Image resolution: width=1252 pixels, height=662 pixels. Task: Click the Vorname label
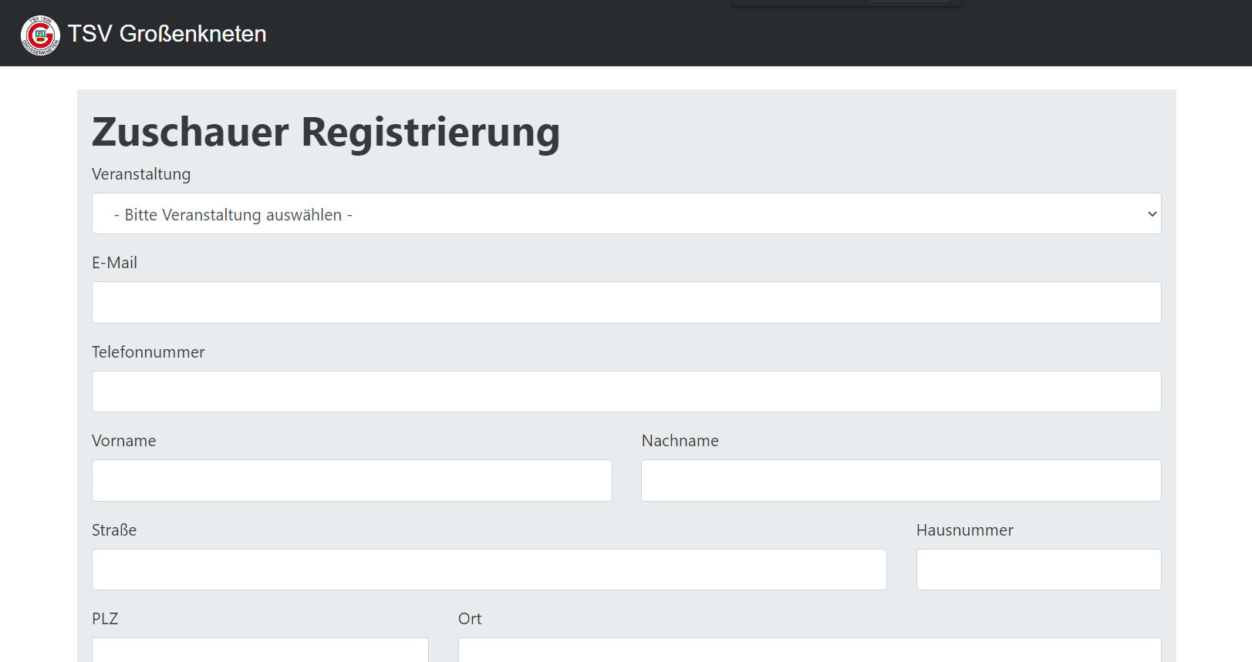[123, 441]
